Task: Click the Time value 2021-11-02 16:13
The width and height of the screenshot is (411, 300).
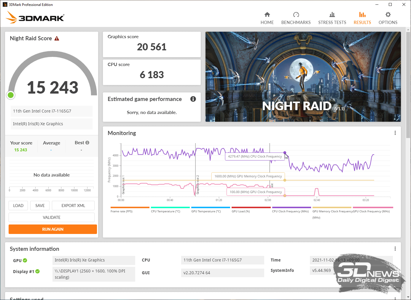Action: pyautogui.click(x=351, y=260)
